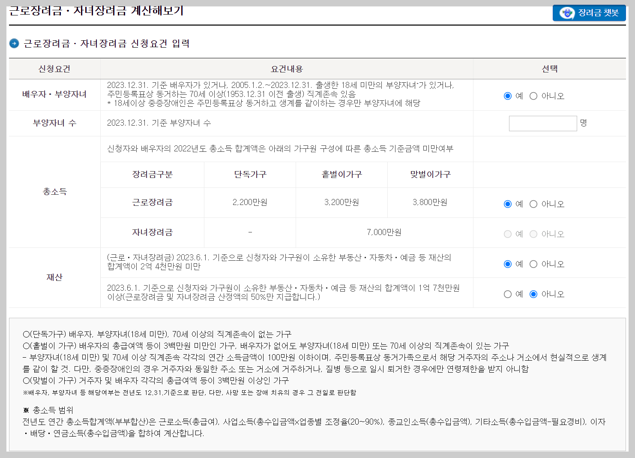Click the 장려금구분 header cell

pos(152,175)
